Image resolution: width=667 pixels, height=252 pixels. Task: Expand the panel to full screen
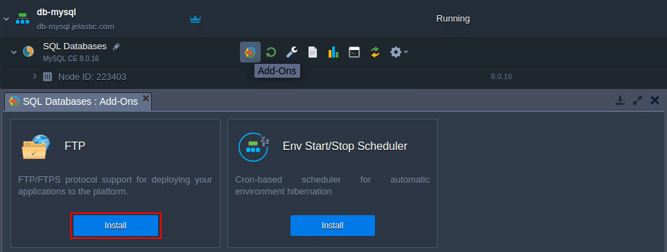[637, 101]
